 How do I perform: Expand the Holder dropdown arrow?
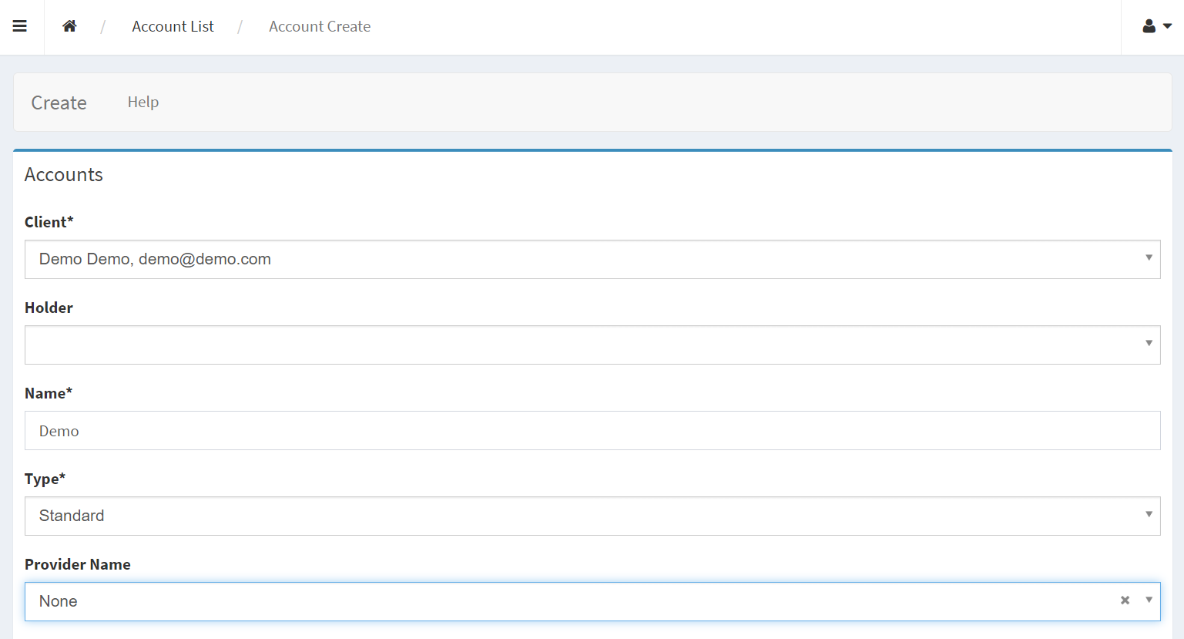1149,344
